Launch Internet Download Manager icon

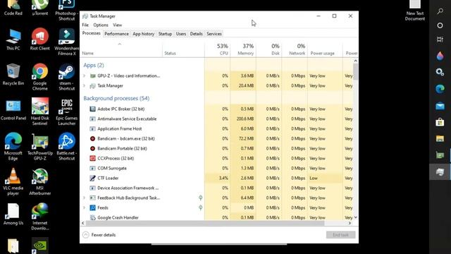(39, 217)
